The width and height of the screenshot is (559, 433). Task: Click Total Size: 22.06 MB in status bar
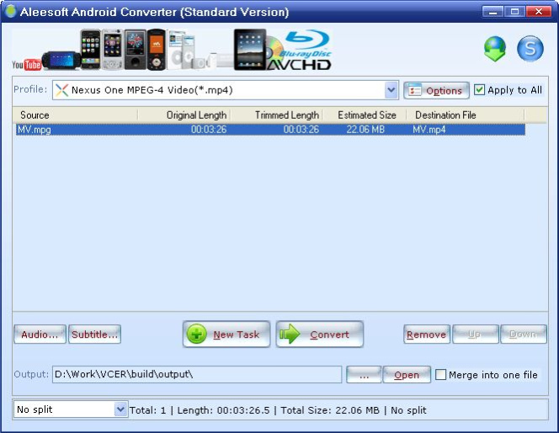(x=330, y=409)
